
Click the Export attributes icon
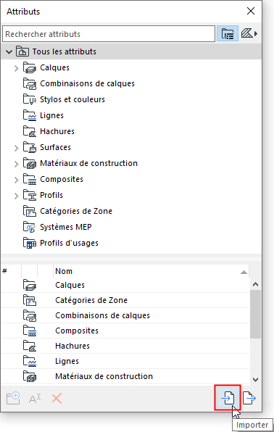pos(249,398)
